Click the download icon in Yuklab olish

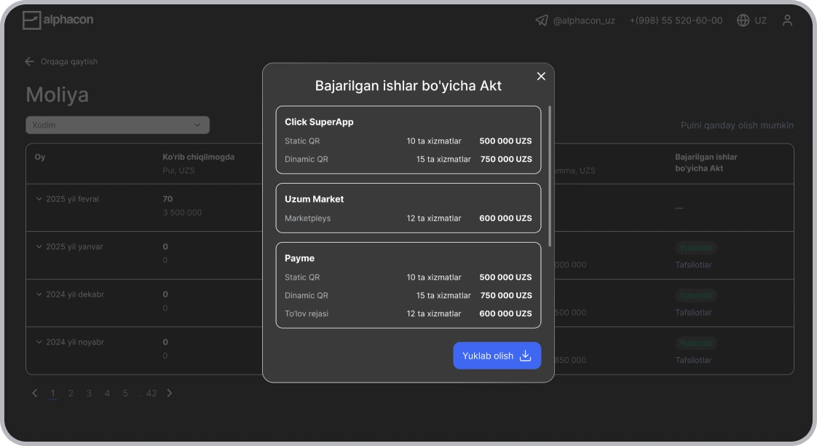[x=525, y=356]
